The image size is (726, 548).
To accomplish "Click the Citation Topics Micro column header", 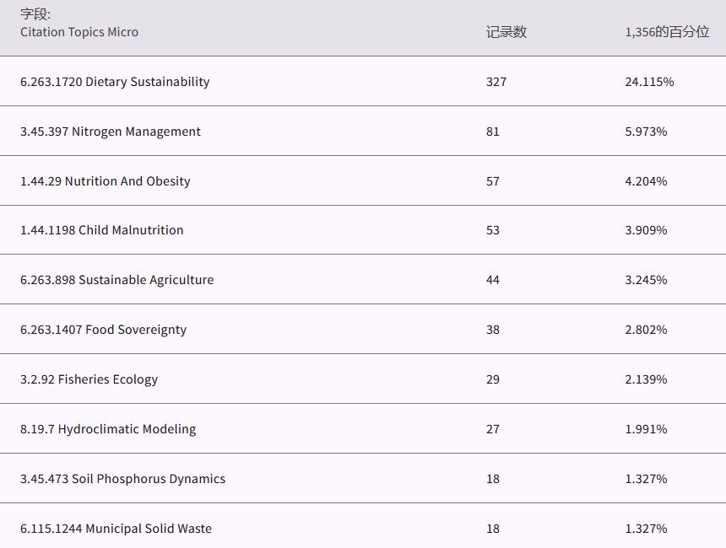I will coord(79,32).
